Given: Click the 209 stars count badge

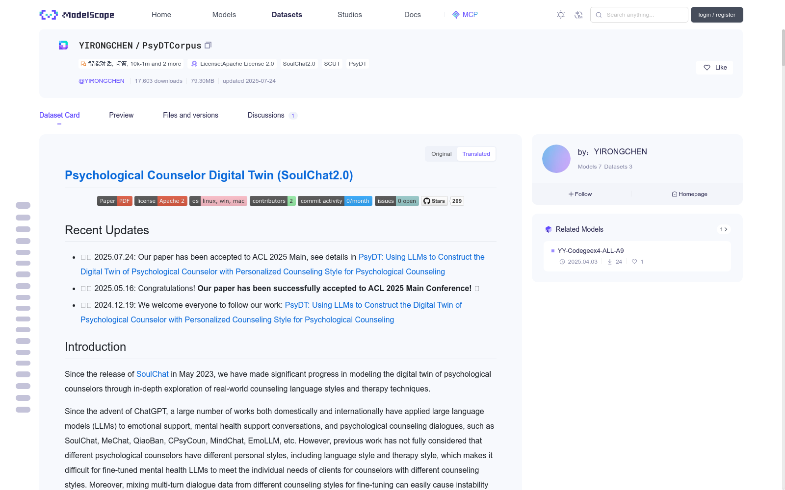Looking at the screenshot, I should click(457, 201).
